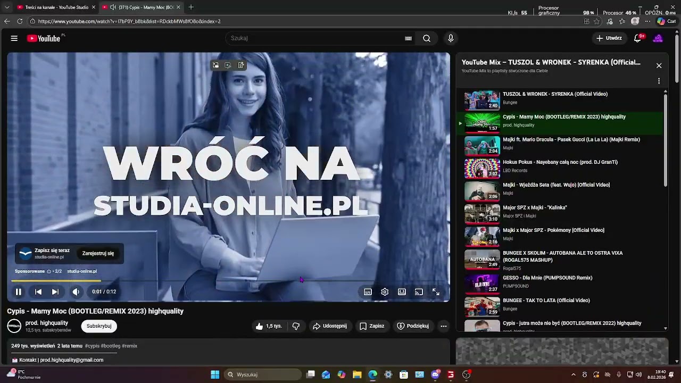Go to the YouTube home logo
Image resolution: width=681 pixels, height=383 pixels.
click(44, 38)
